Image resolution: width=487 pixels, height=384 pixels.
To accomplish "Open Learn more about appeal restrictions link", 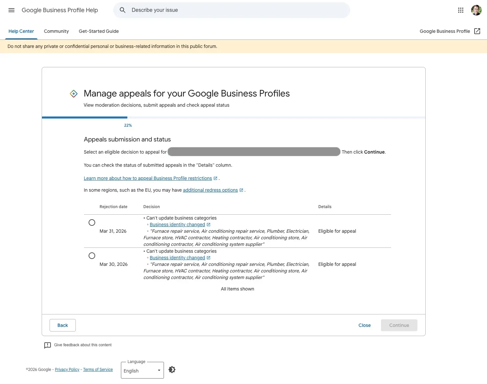I will coord(148,178).
